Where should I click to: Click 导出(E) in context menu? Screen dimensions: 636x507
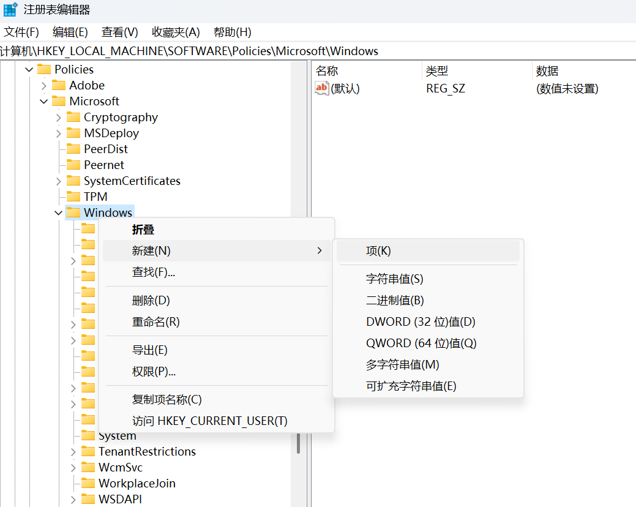click(x=150, y=350)
